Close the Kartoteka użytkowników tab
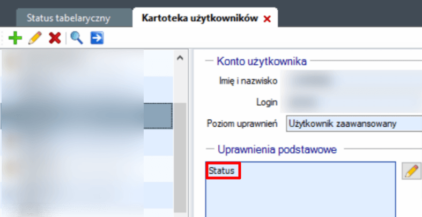 coord(267,19)
